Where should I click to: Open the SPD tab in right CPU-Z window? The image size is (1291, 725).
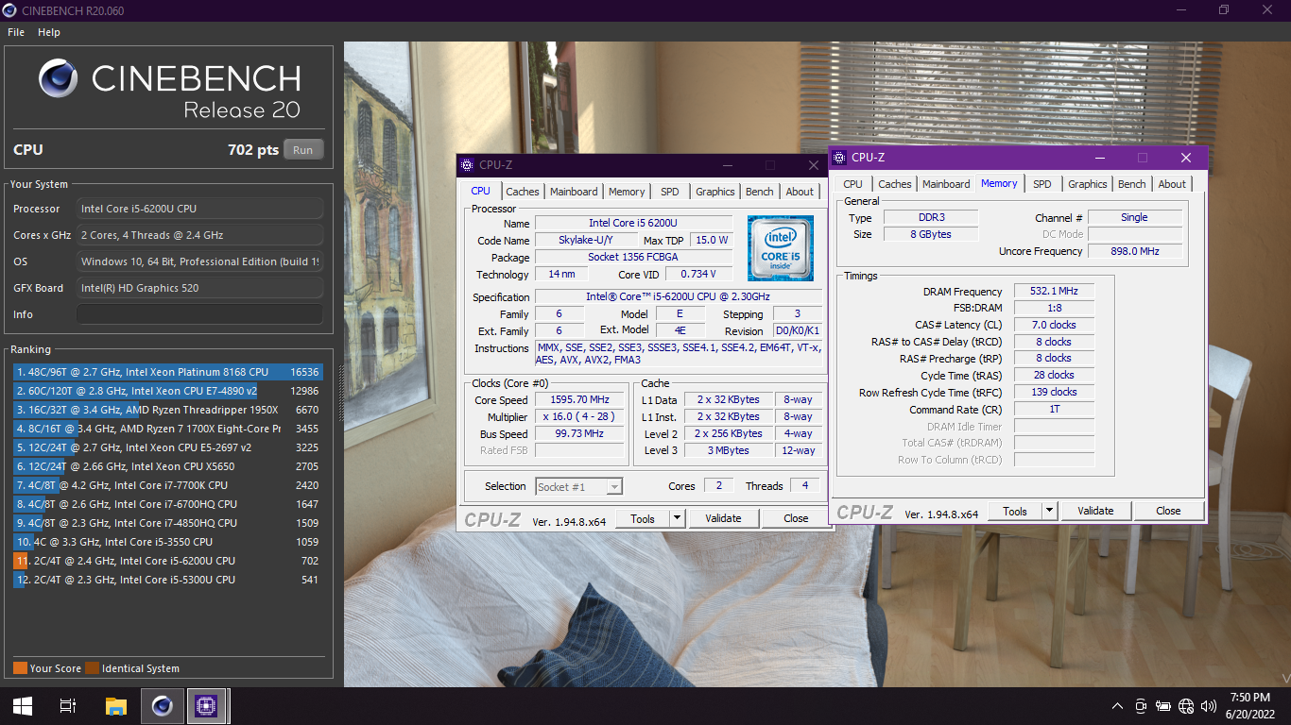(1042, 184)
